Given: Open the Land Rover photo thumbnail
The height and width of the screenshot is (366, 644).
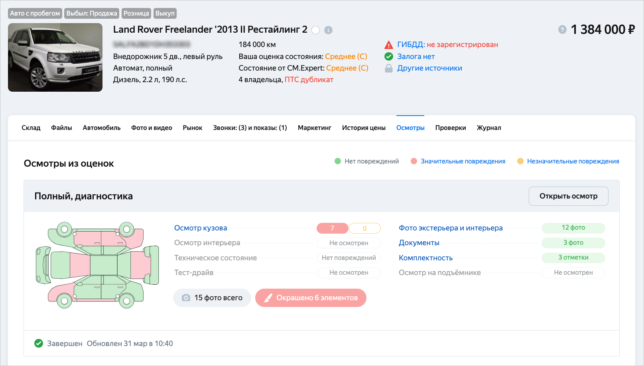Looking at the screenshot, I should [x=55, y=57].
